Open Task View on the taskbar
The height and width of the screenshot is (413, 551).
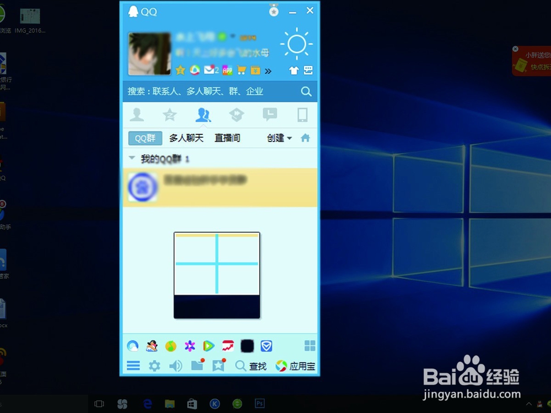(x=99, y=404)
